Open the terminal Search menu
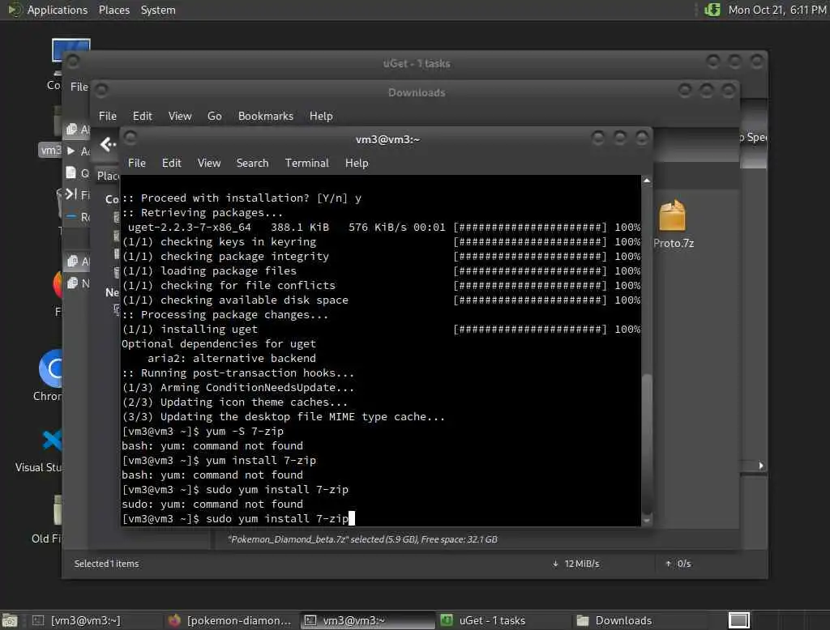This screenshot has width=830, height=630. 253,163
